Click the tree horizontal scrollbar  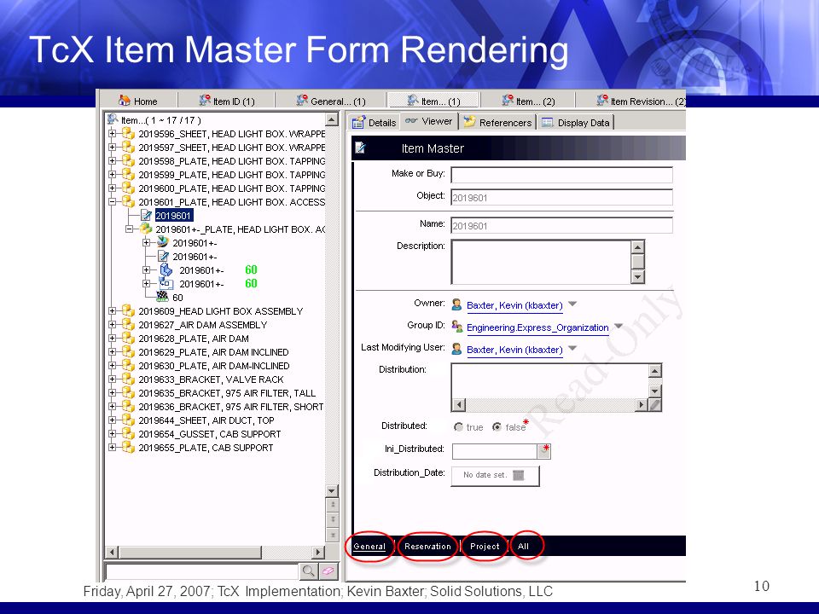[215, 552]
